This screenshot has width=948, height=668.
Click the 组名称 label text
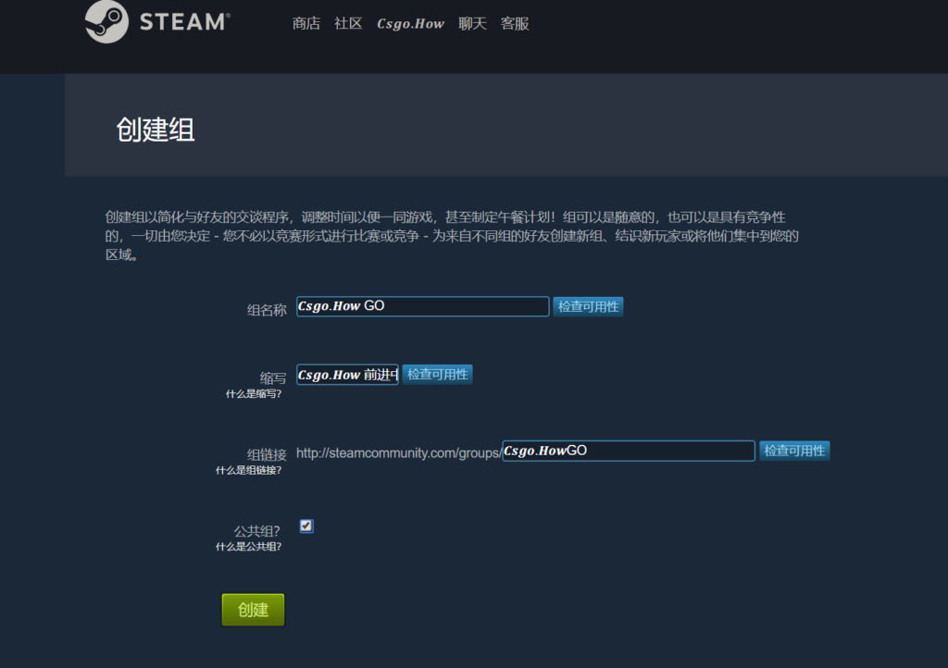(x=267, y=310)
